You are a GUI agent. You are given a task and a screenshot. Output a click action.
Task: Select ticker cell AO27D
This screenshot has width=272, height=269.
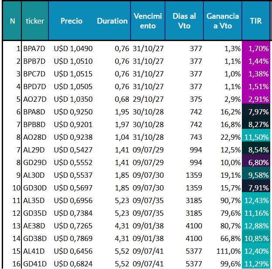[x=34, y=99]
